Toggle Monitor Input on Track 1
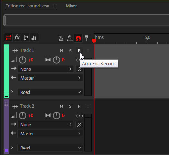The height and width of the screenshot is (155, 169). pyautogui.click(x=88, y=51)
